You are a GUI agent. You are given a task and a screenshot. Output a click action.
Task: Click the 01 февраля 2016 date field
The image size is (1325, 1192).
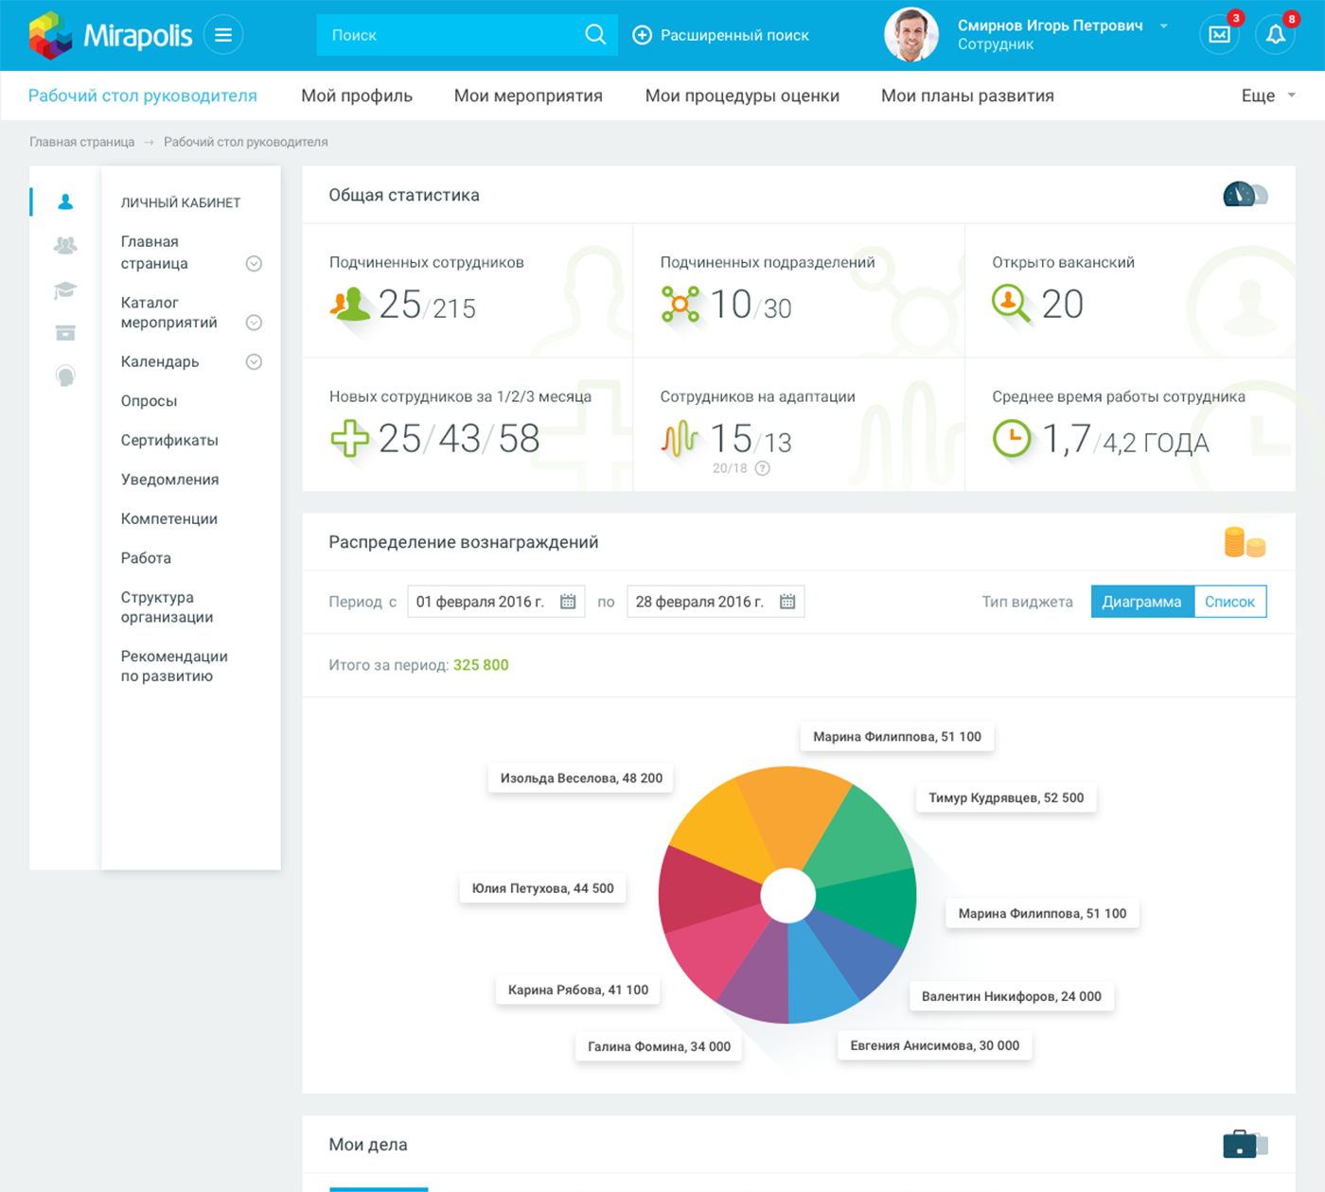[x=496, y=602]
